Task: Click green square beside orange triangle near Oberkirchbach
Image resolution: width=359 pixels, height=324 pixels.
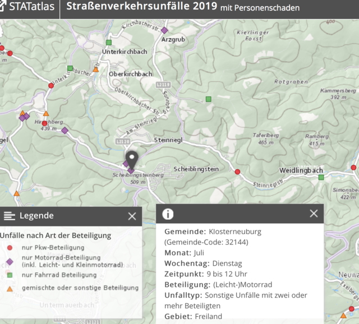Action: coord(70,68)
